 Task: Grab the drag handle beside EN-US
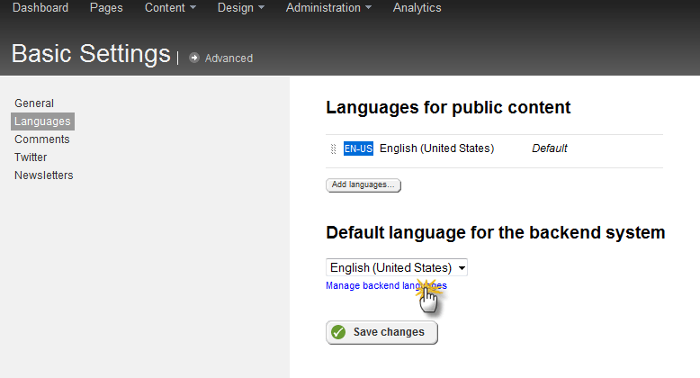pos(333,148)
